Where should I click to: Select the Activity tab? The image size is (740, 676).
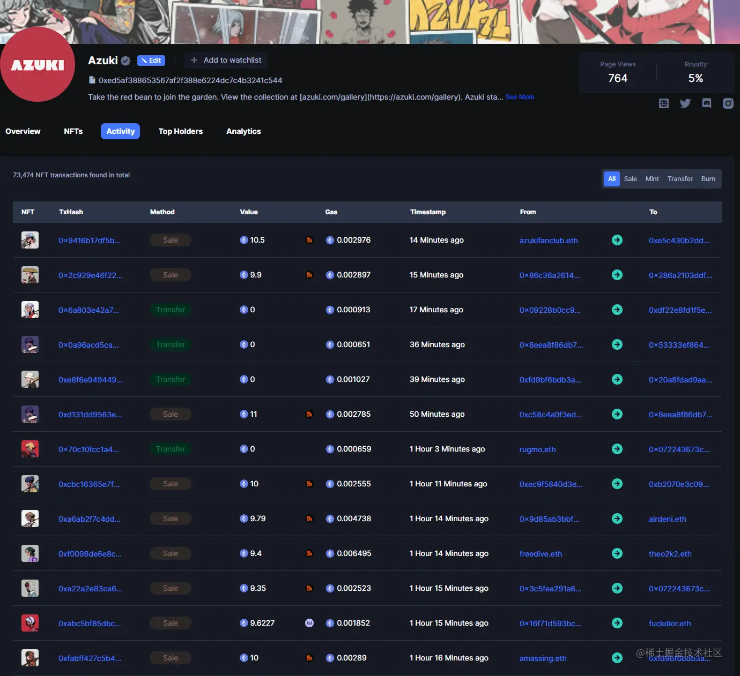click(x=121, y=131)
